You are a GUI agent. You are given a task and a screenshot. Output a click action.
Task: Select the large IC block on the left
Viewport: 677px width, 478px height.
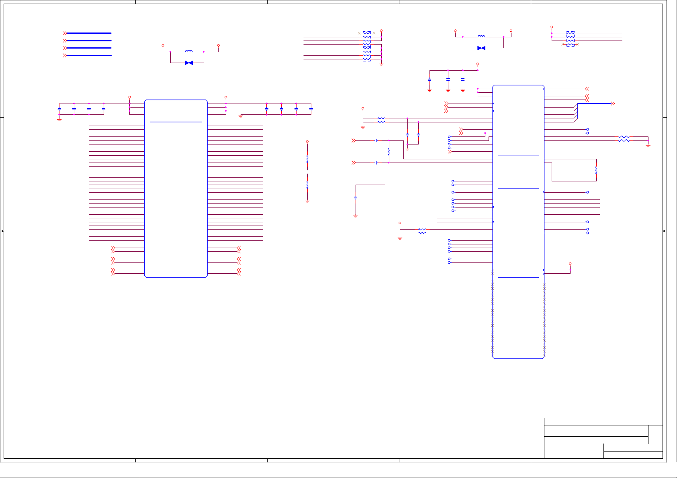176,189
